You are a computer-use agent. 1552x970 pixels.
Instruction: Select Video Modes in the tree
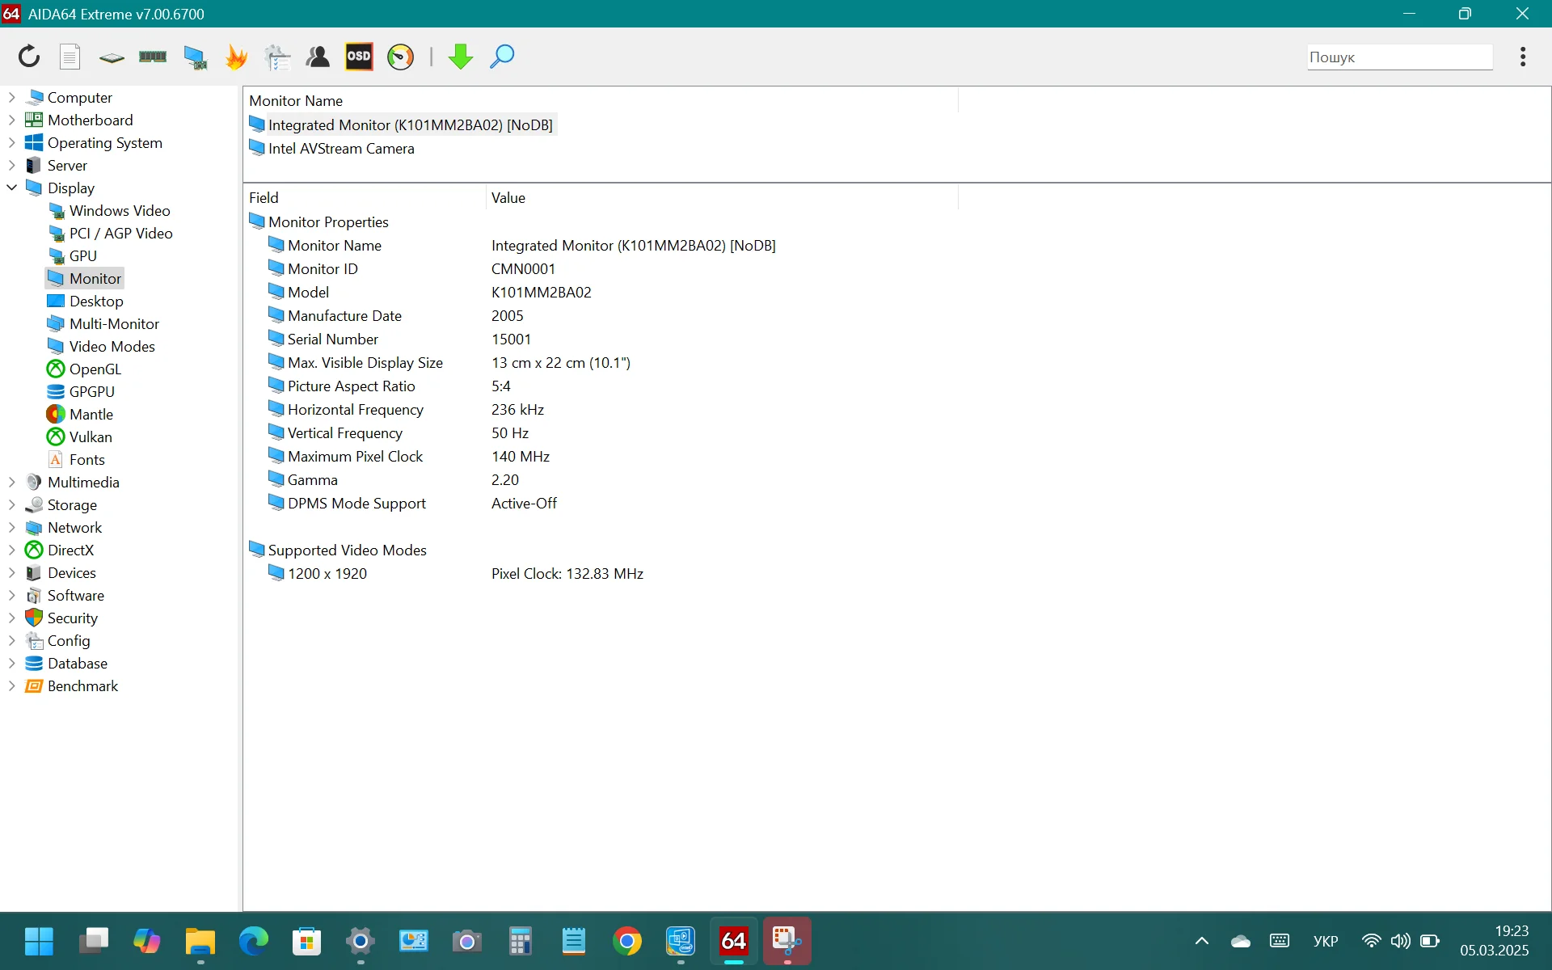tap(112, 346)
